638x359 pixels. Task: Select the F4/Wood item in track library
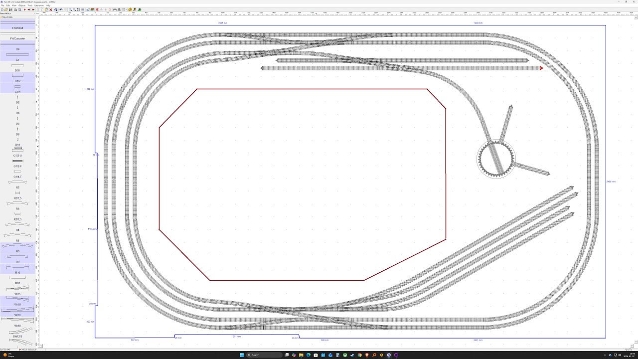point(17,28)
